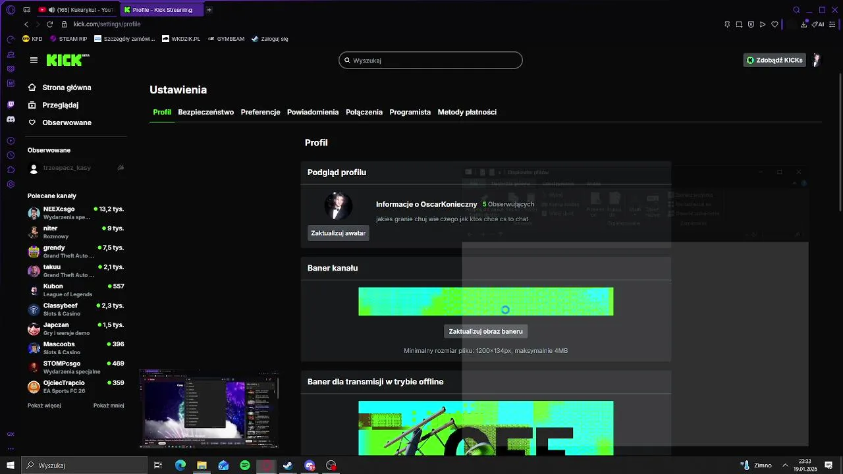The image size is (843, 474).
Task: Open the browser AI assistant button
Action: pos(818,24)
